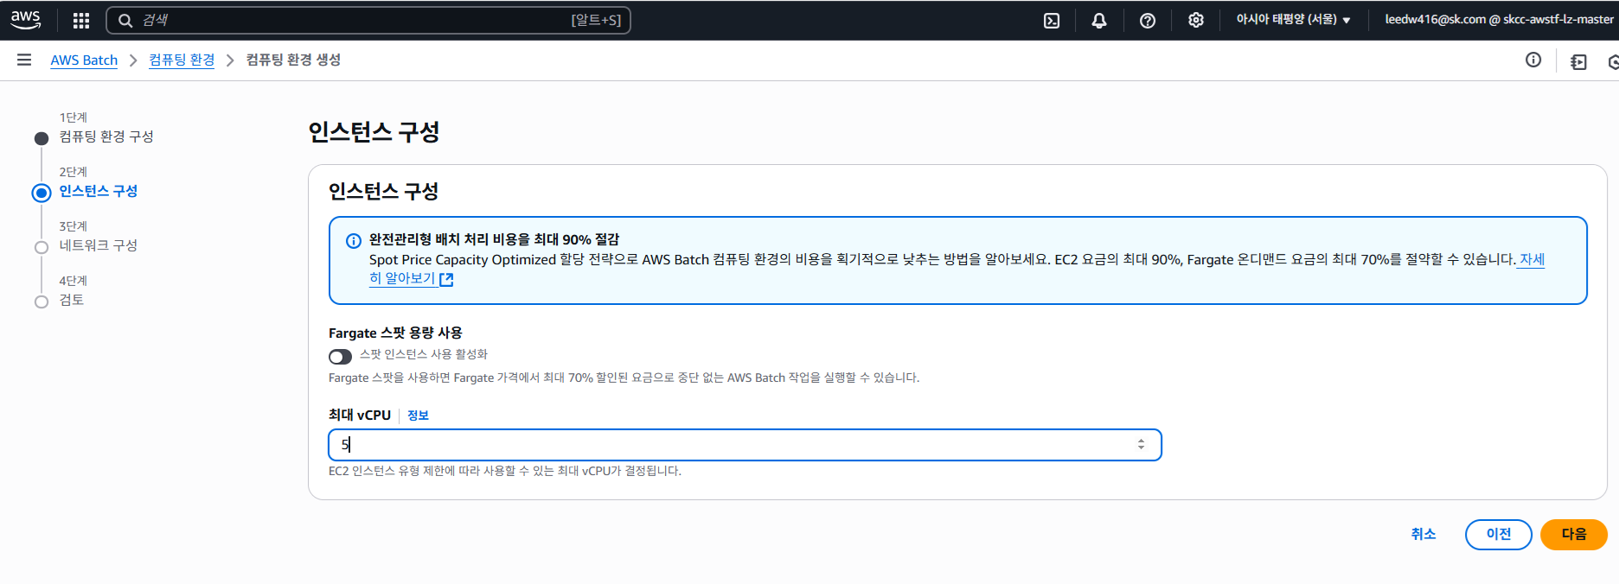
Task: Open the settings gear icon
Action: pos(1196,21)
